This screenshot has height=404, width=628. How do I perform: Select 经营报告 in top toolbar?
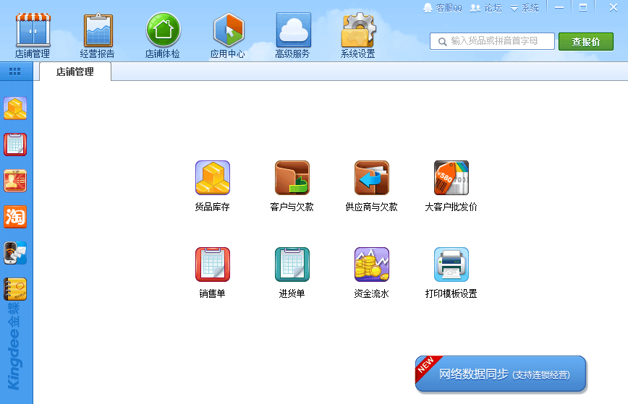(98, 35)
